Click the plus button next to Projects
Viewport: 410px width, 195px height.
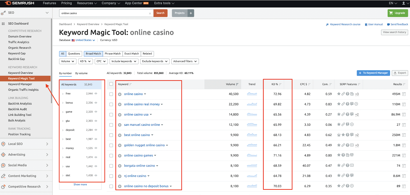coord(191,13)
